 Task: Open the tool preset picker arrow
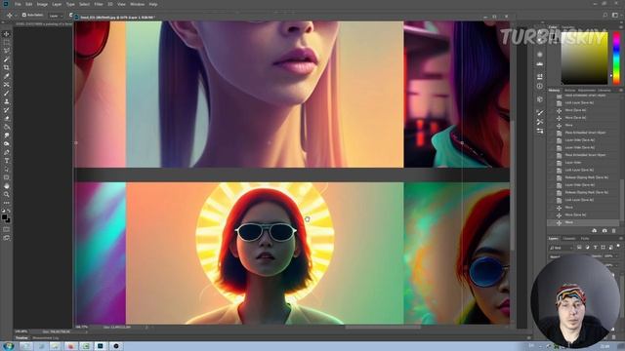pyautogui.click(x=16, y=16)
